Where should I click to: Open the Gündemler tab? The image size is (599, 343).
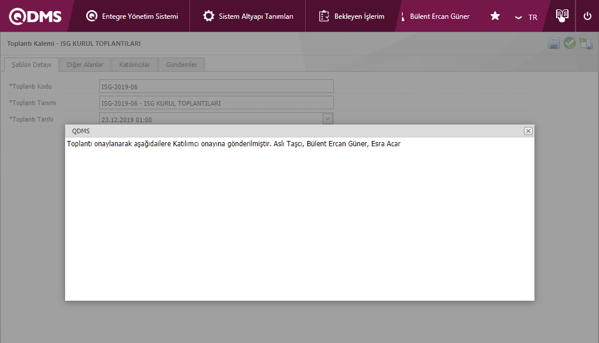(x=181, y=65)
